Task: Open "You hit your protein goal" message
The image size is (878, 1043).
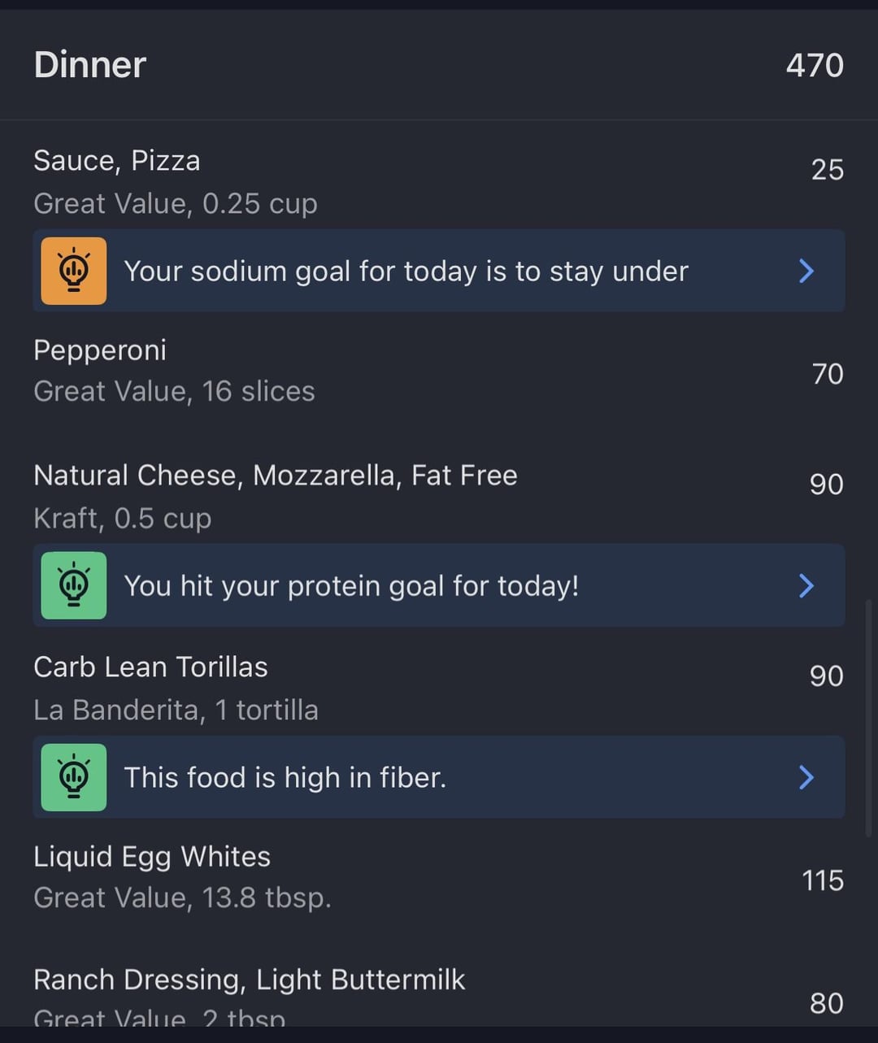Action: pyautogui.click(x=351, y=586)
